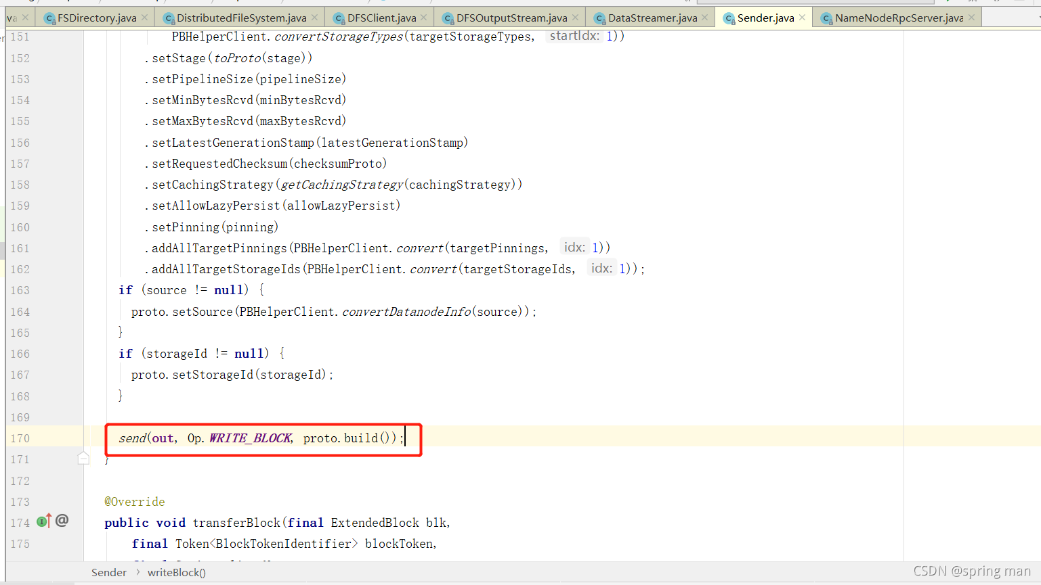
Task: Click the idx: hint after targetStorageIds
Action: pos(601,268)
